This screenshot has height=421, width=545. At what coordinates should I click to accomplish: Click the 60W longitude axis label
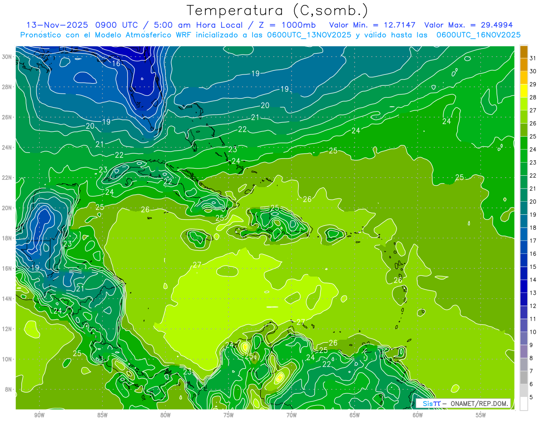[418, 415]
